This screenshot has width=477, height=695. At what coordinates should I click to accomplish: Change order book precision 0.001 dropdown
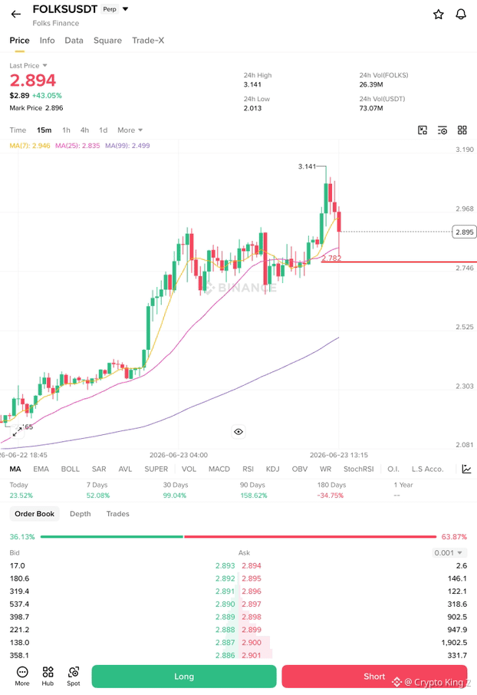[449, 553]
